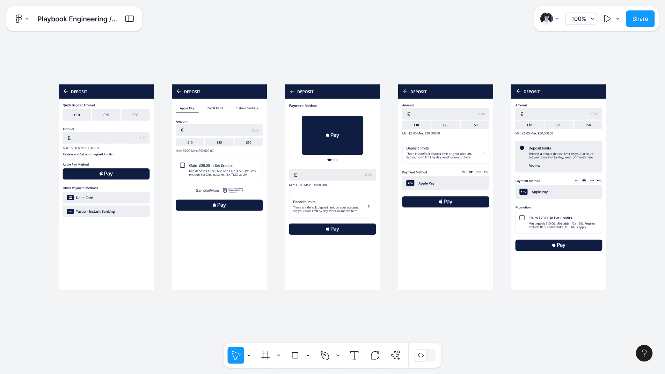Click the carousel pagination dots
Screen dimensions: 665x374
pyautogui.click(x=332, y=160)
